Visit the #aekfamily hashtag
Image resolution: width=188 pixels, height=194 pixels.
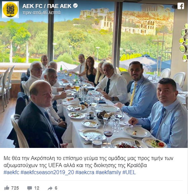click(x=108, y=172)
